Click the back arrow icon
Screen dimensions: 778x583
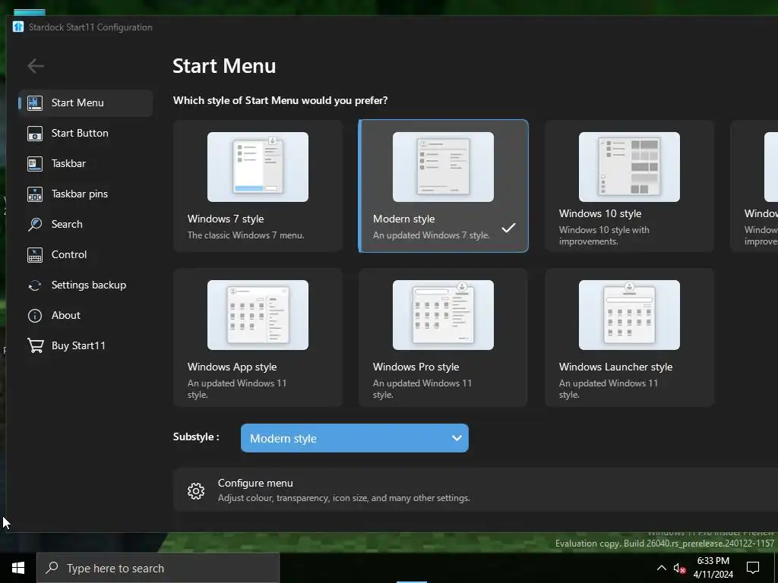36,65
